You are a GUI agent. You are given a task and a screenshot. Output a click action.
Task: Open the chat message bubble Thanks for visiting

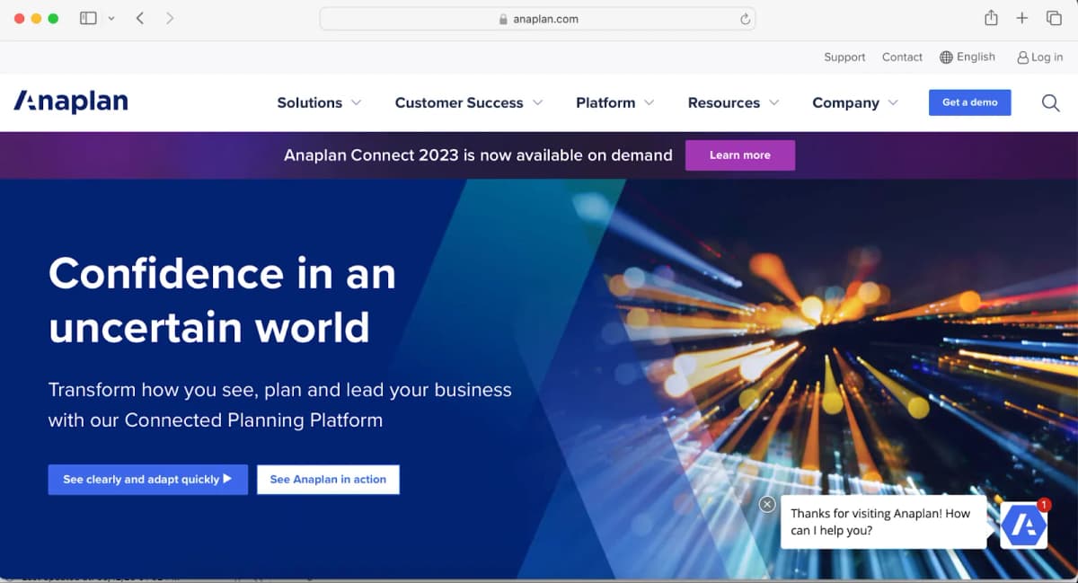[884, 522]
